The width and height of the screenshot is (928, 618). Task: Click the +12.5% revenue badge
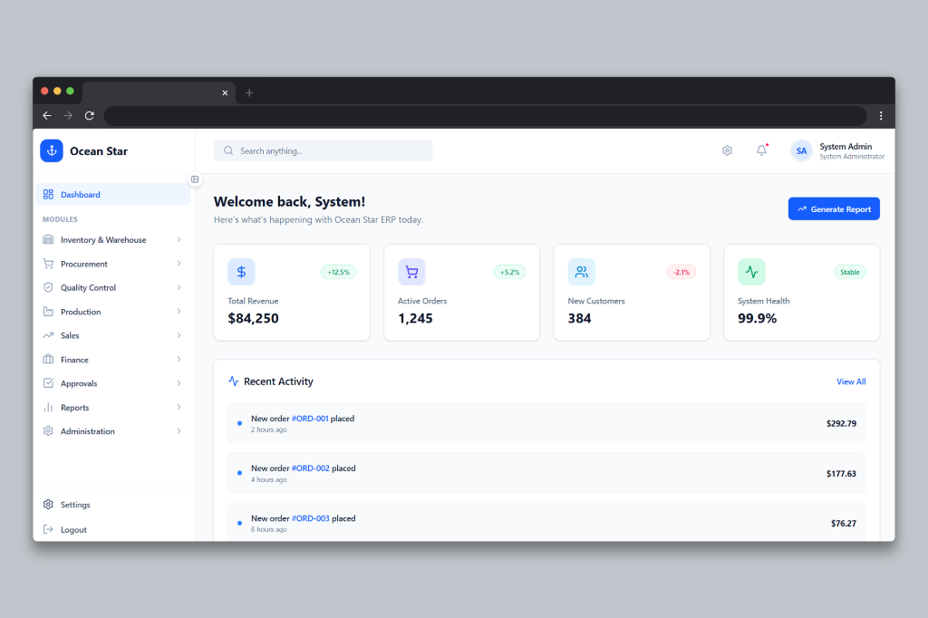click(339, 272)
